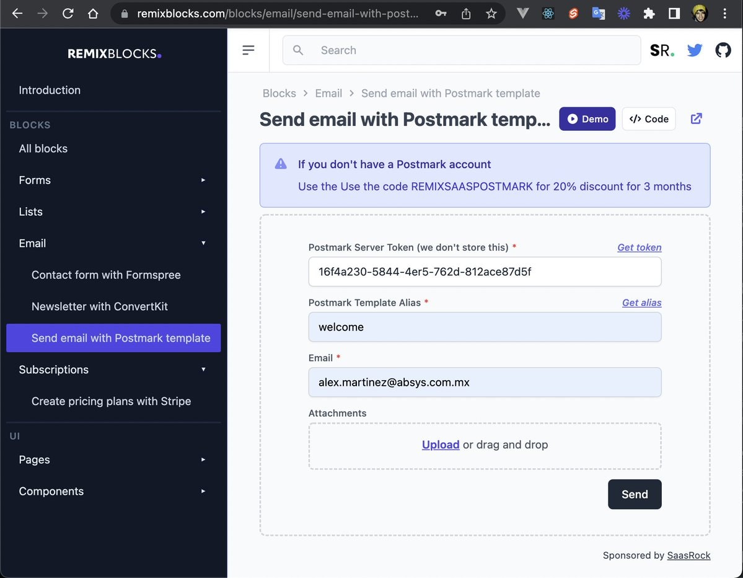The image size is (743, 578).
Task: Open block in new tab icon
Action: pos(696,118)
